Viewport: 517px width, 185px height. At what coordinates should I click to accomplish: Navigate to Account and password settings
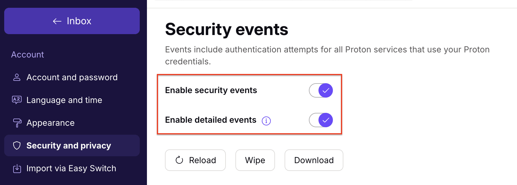click(x=72, y=77)
